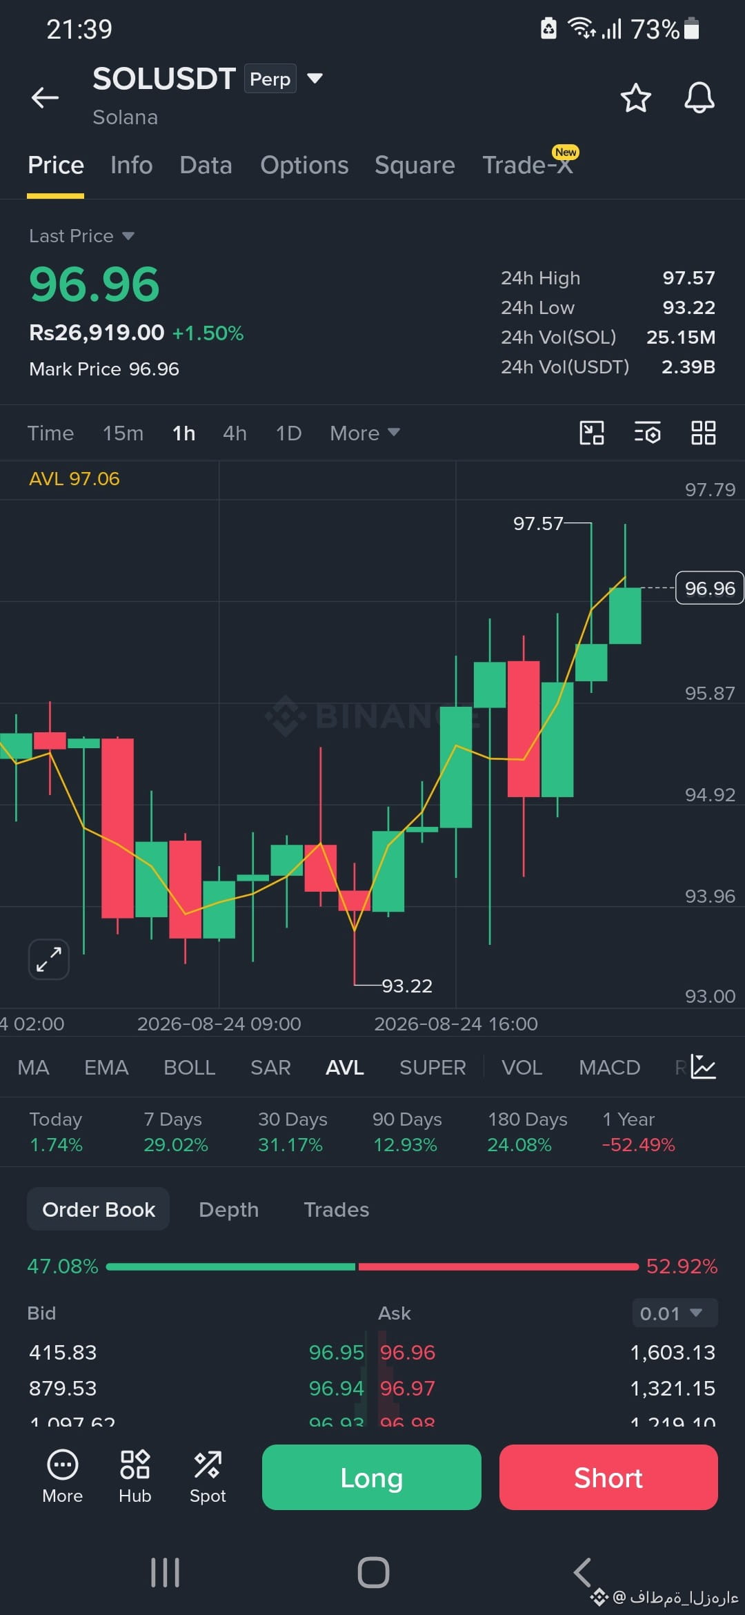This screenshot has height=1615, width=745.
Task: Select Time line chart interval
Action: [50, 433]
